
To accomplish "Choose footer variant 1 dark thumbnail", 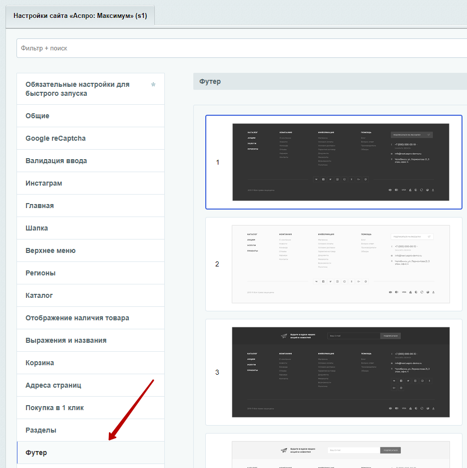I will pos(341,162).
